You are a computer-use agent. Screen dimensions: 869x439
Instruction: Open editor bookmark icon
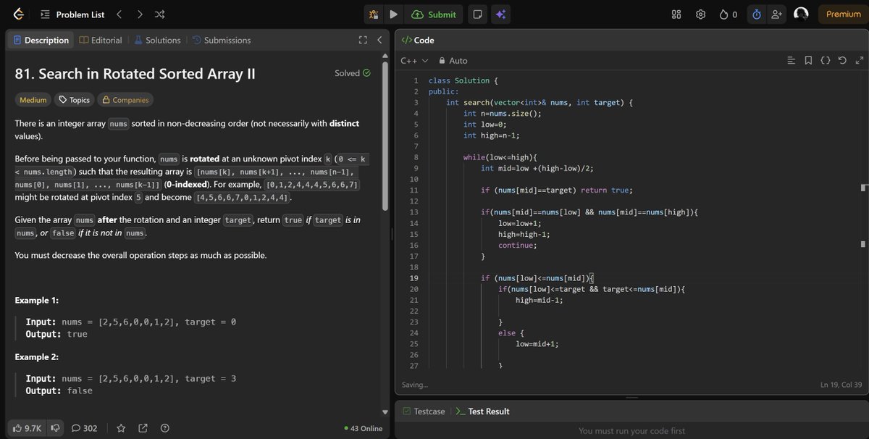[808, 60]
